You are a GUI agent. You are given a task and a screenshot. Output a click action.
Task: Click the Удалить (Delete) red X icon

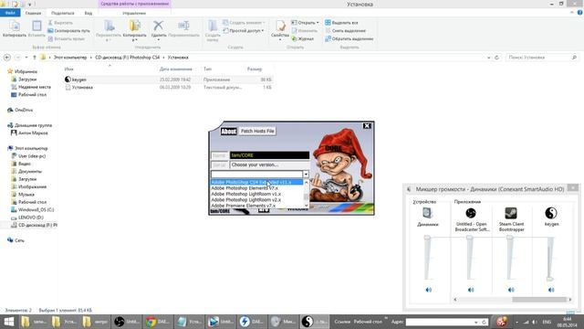[158, 26]
